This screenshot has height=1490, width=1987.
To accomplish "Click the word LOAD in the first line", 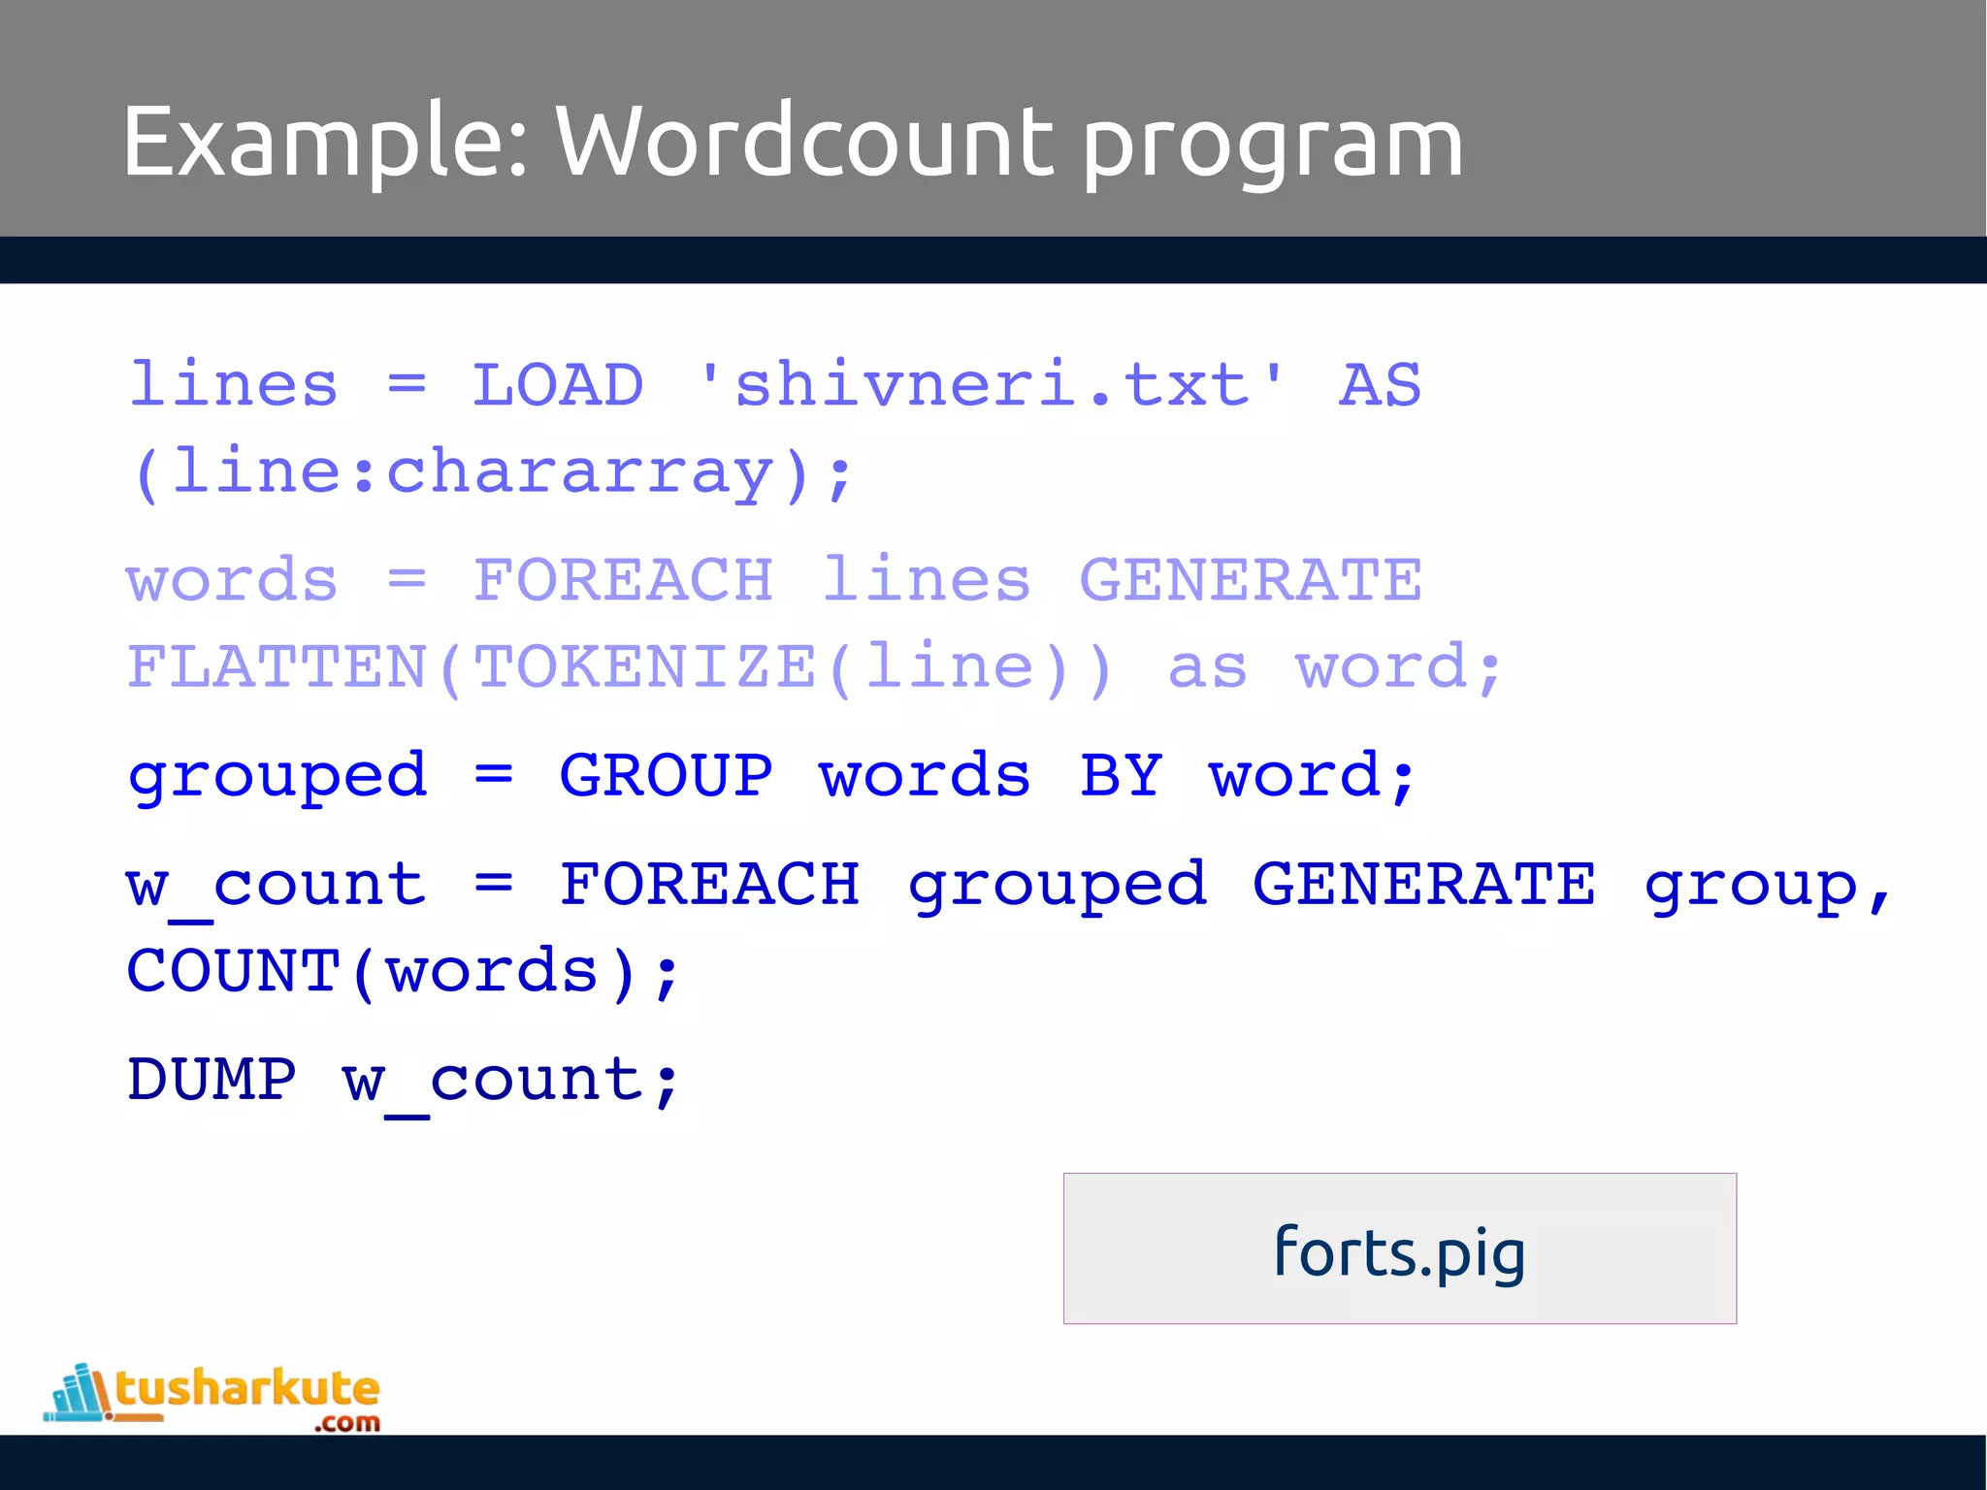I will (x=557, y=385).
